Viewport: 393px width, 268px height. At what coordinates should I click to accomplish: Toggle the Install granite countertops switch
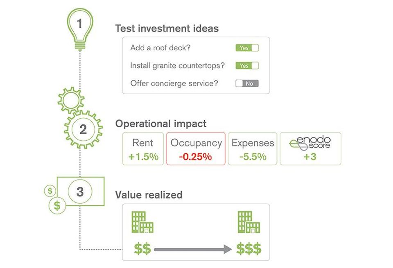click(247, 65)
